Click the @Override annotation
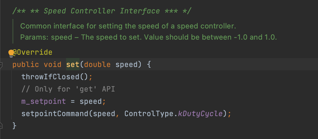The width and height of the screenshot is (318, 139). click(33, 52)
